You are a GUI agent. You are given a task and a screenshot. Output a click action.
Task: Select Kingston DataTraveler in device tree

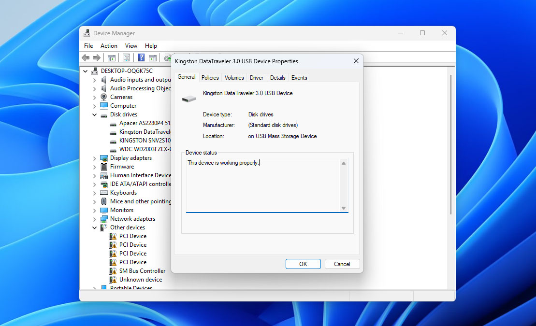coord(145,132)
